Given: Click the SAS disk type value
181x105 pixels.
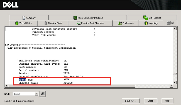Looking at the screenshot, I should pos(66,64).
